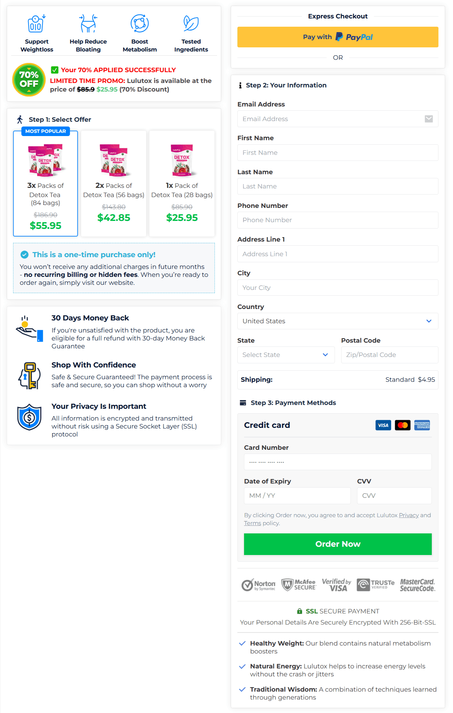This screenshot has height=713, width=453.
Task: Click the Tested Ingredients leaf icon
Action: pos(191,23)
